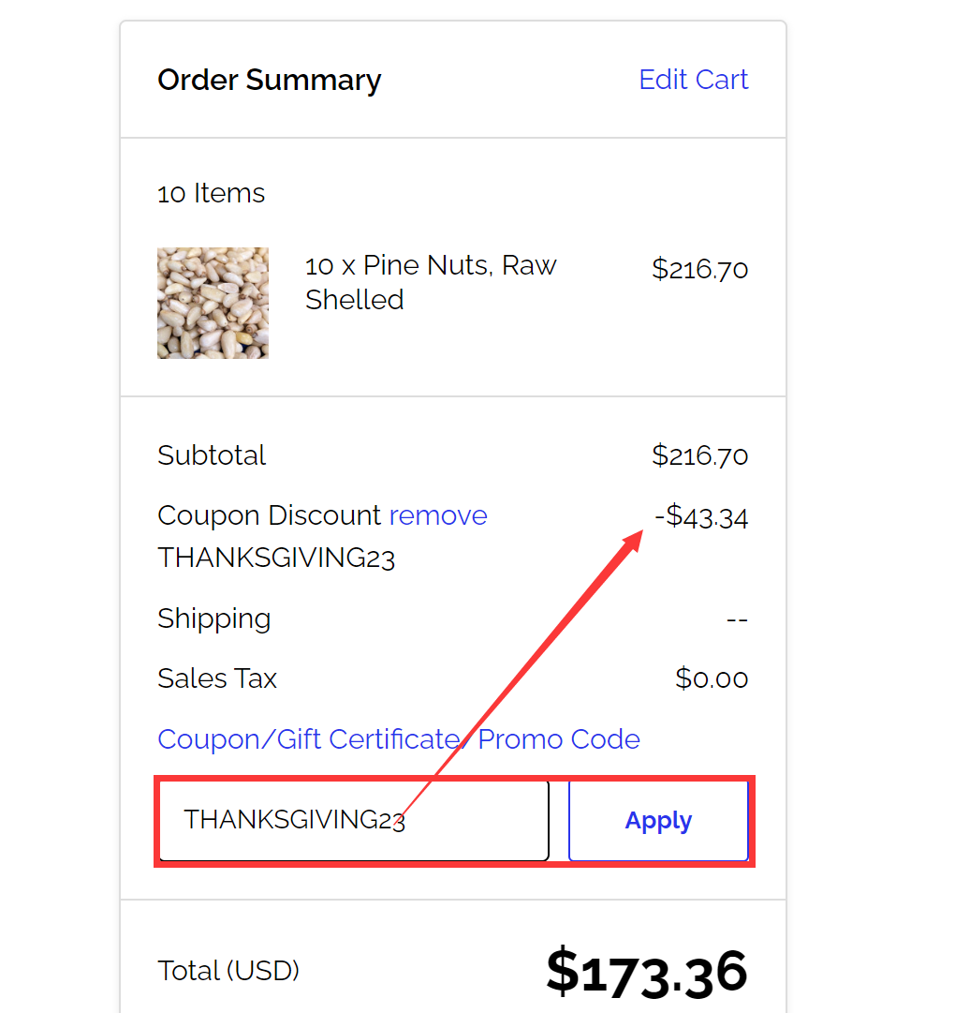Click the Total (USD) label

coord(228,972)
